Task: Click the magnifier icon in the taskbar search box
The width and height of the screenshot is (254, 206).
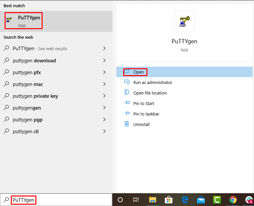Action: click(x=6, y=200)
